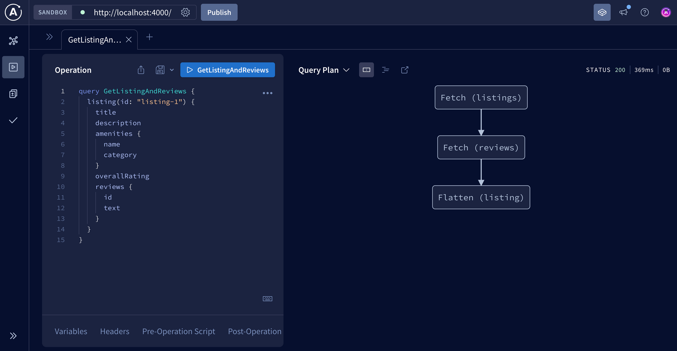677x351 pixels.
Task: Open the Variables tab
Action: coord(71,331)
